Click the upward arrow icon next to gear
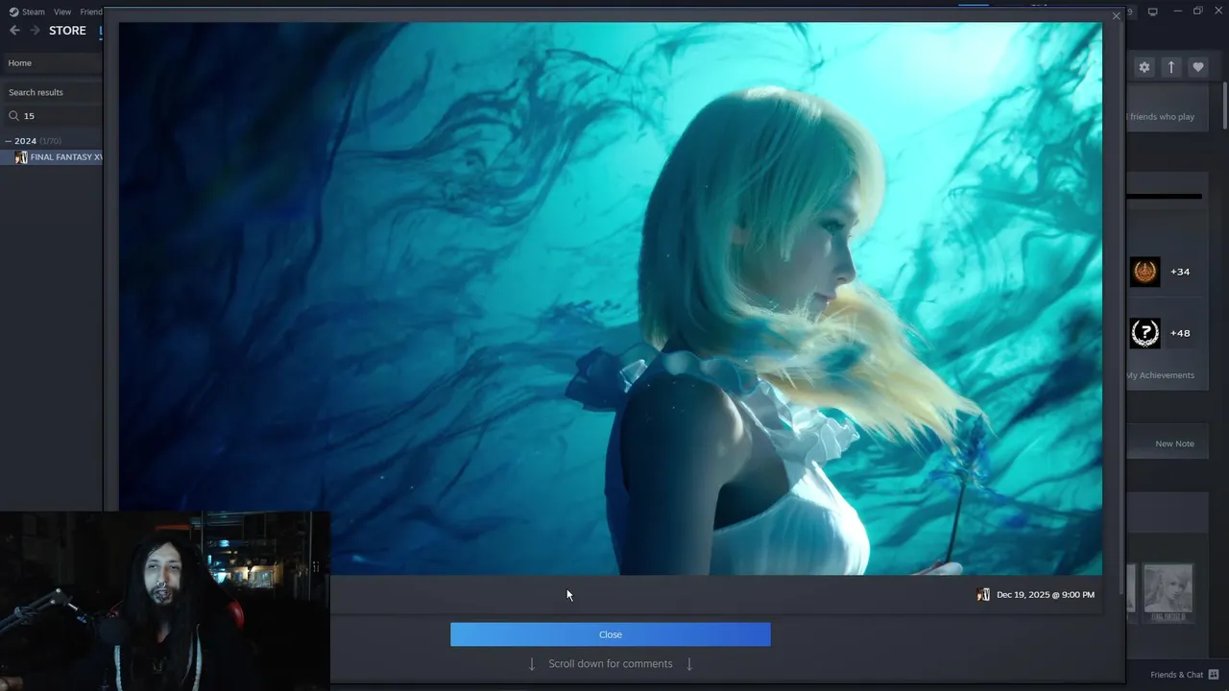Viewport: 1229px width, 691px height. (x=1170, y=67)
